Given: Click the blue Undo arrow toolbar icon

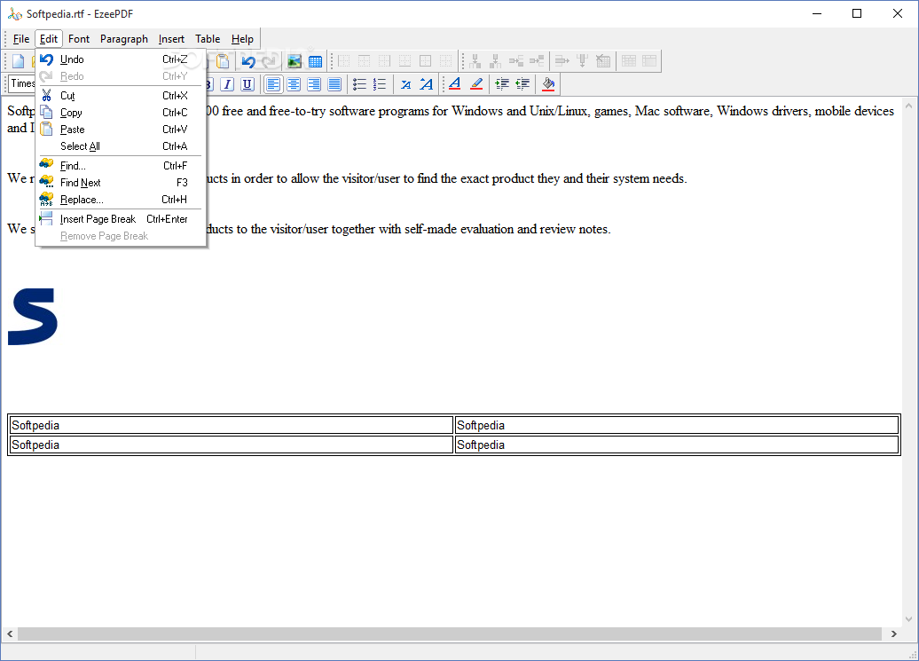Looking at the screenshot, I should point(247,61).
